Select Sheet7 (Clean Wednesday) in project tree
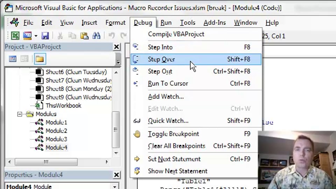The width and height of the screenshot is (336, 189). (78, 80)
